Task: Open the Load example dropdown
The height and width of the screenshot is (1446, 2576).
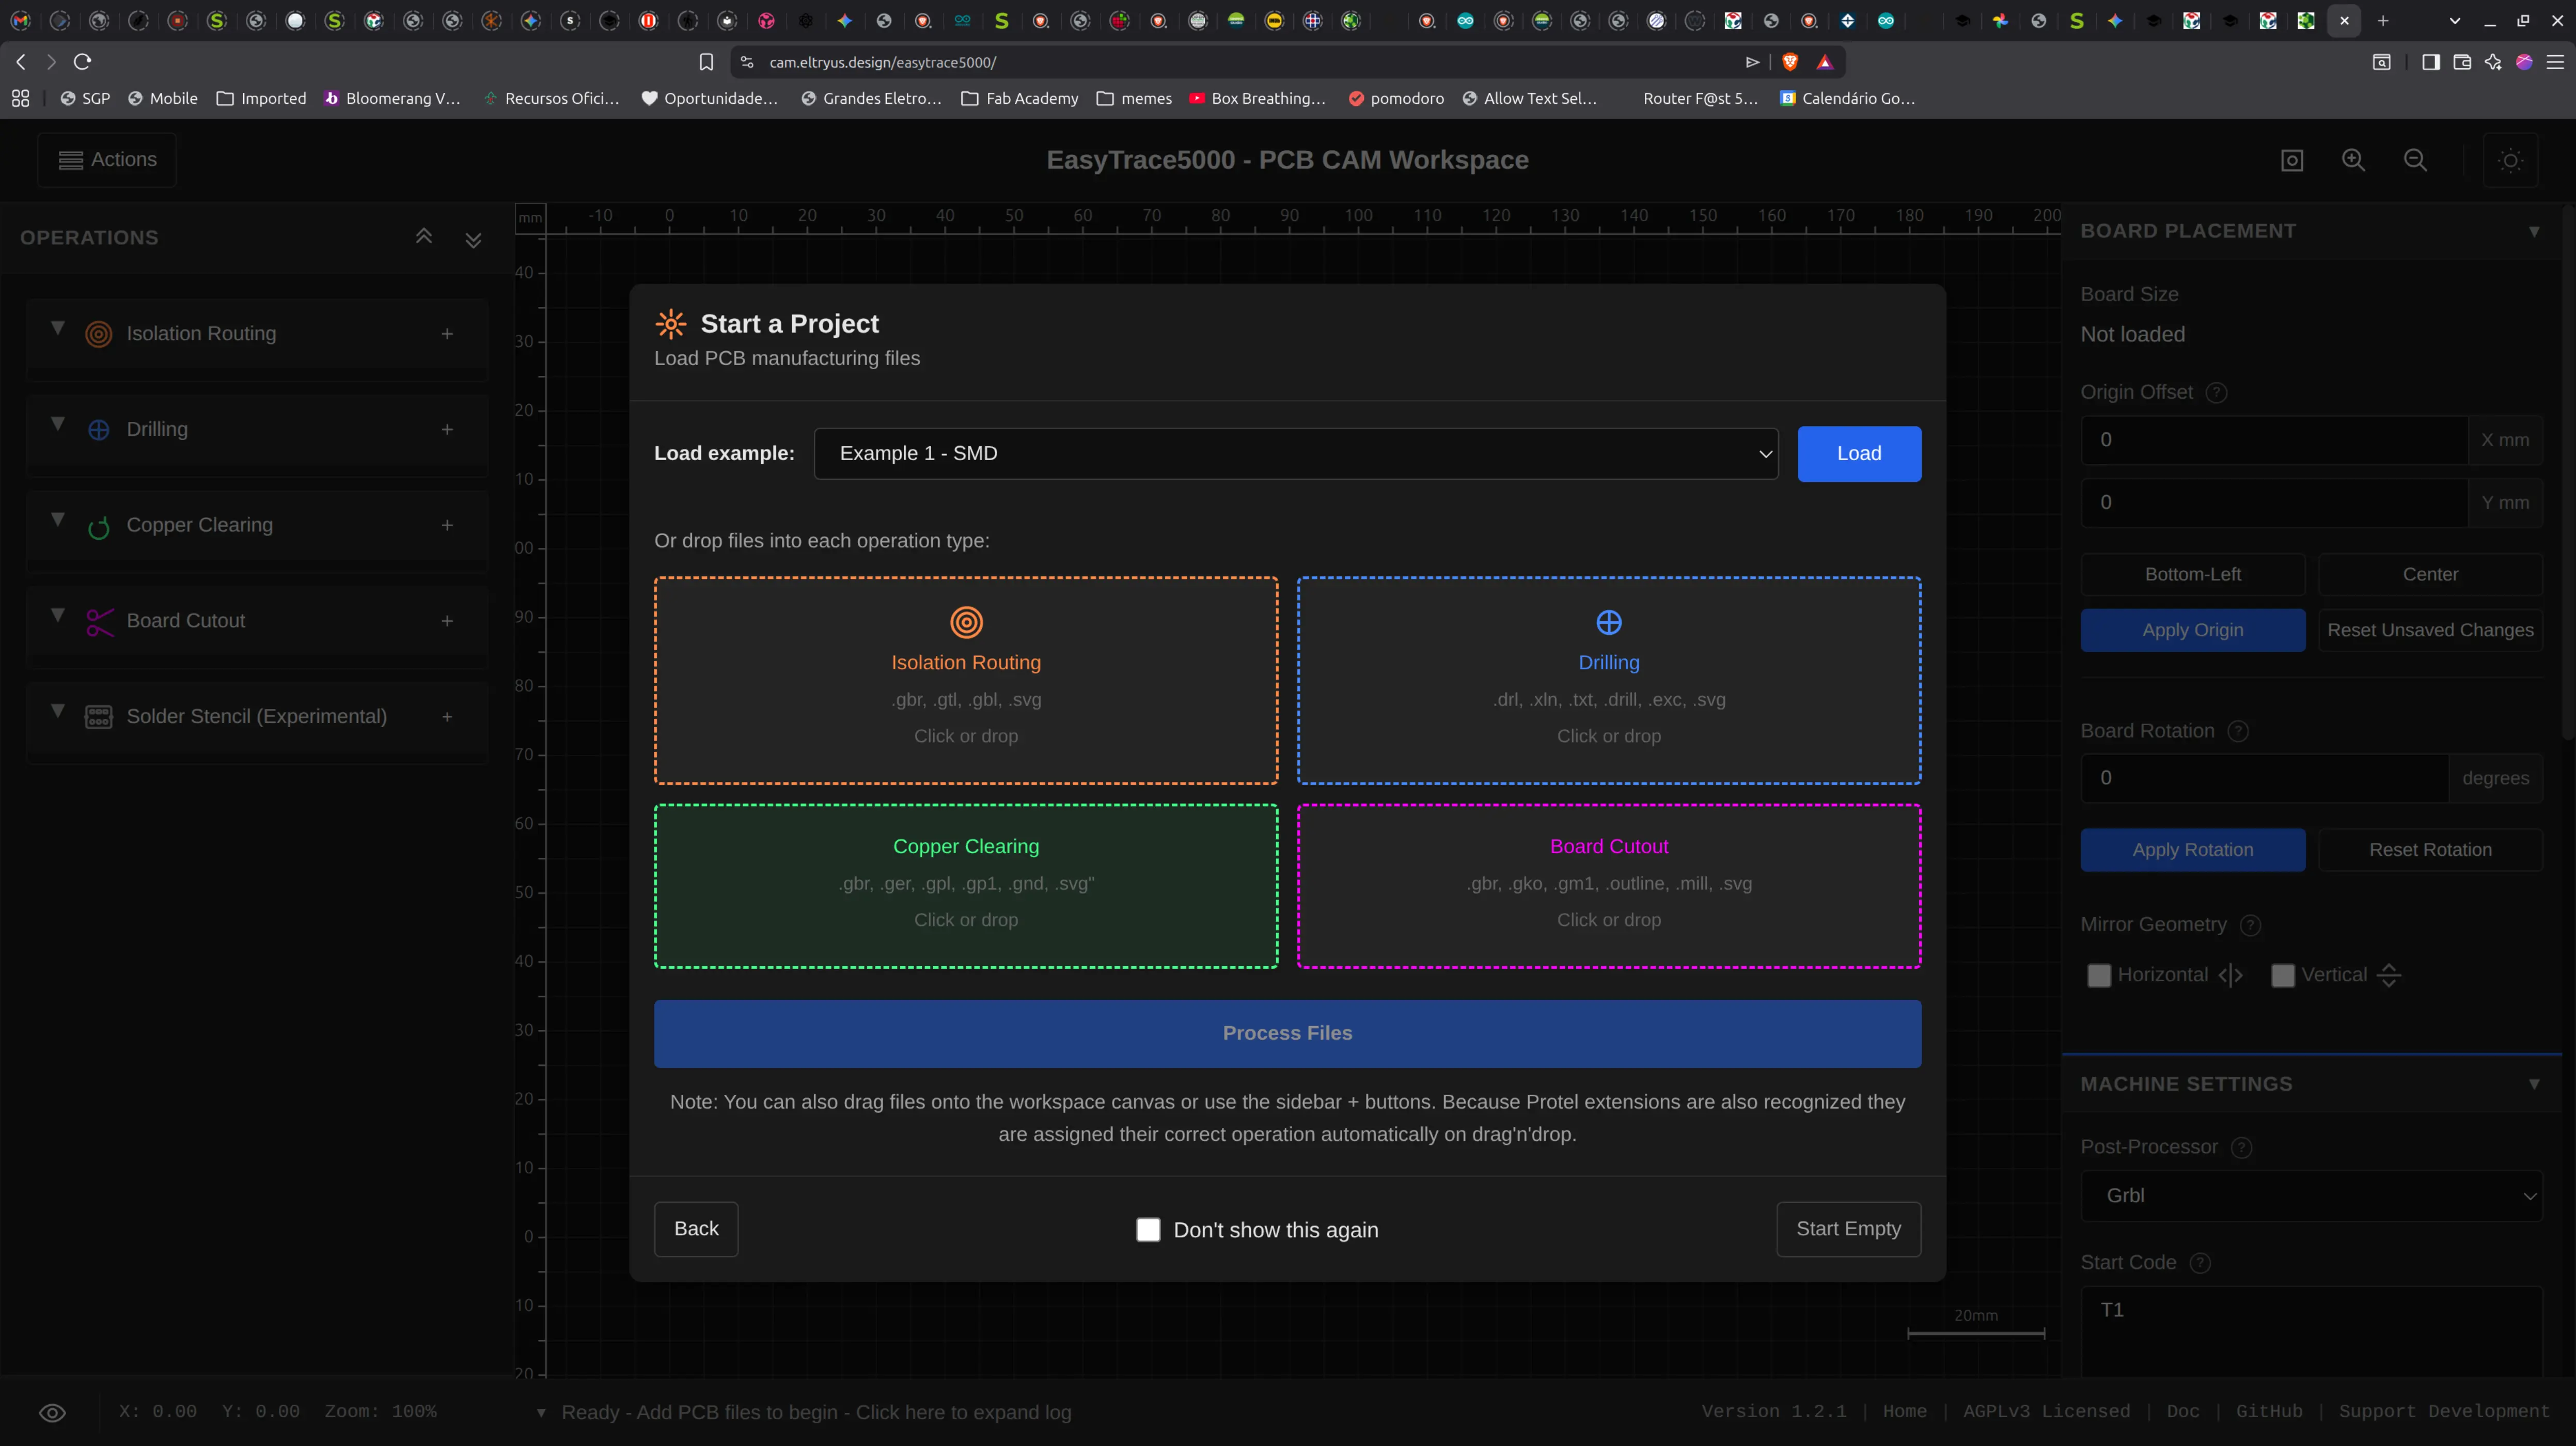Action: pos(1296,454)
